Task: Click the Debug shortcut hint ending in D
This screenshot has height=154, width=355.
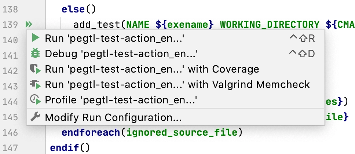Action: pos(302,54)
